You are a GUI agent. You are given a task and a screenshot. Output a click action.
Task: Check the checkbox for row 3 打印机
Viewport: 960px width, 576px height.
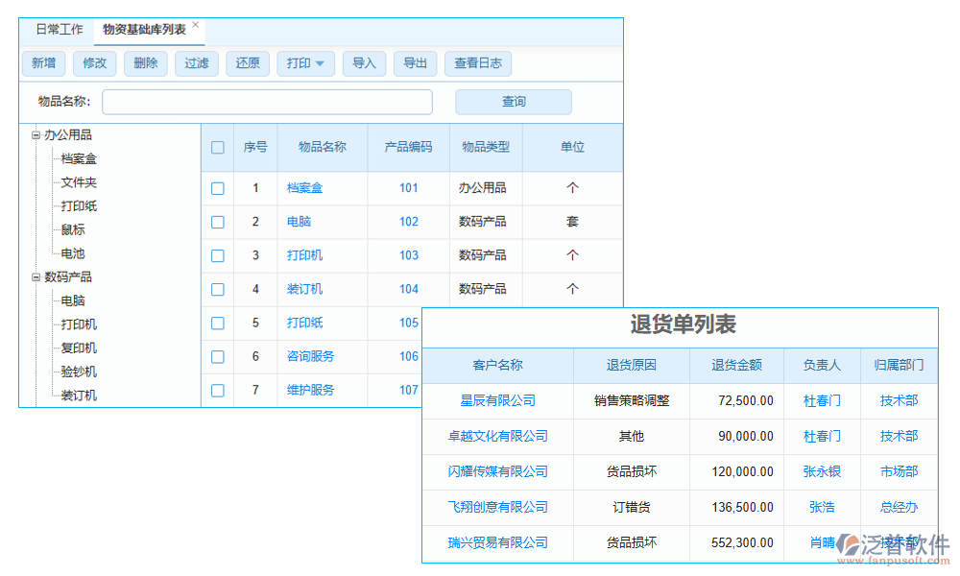[217, 255]
